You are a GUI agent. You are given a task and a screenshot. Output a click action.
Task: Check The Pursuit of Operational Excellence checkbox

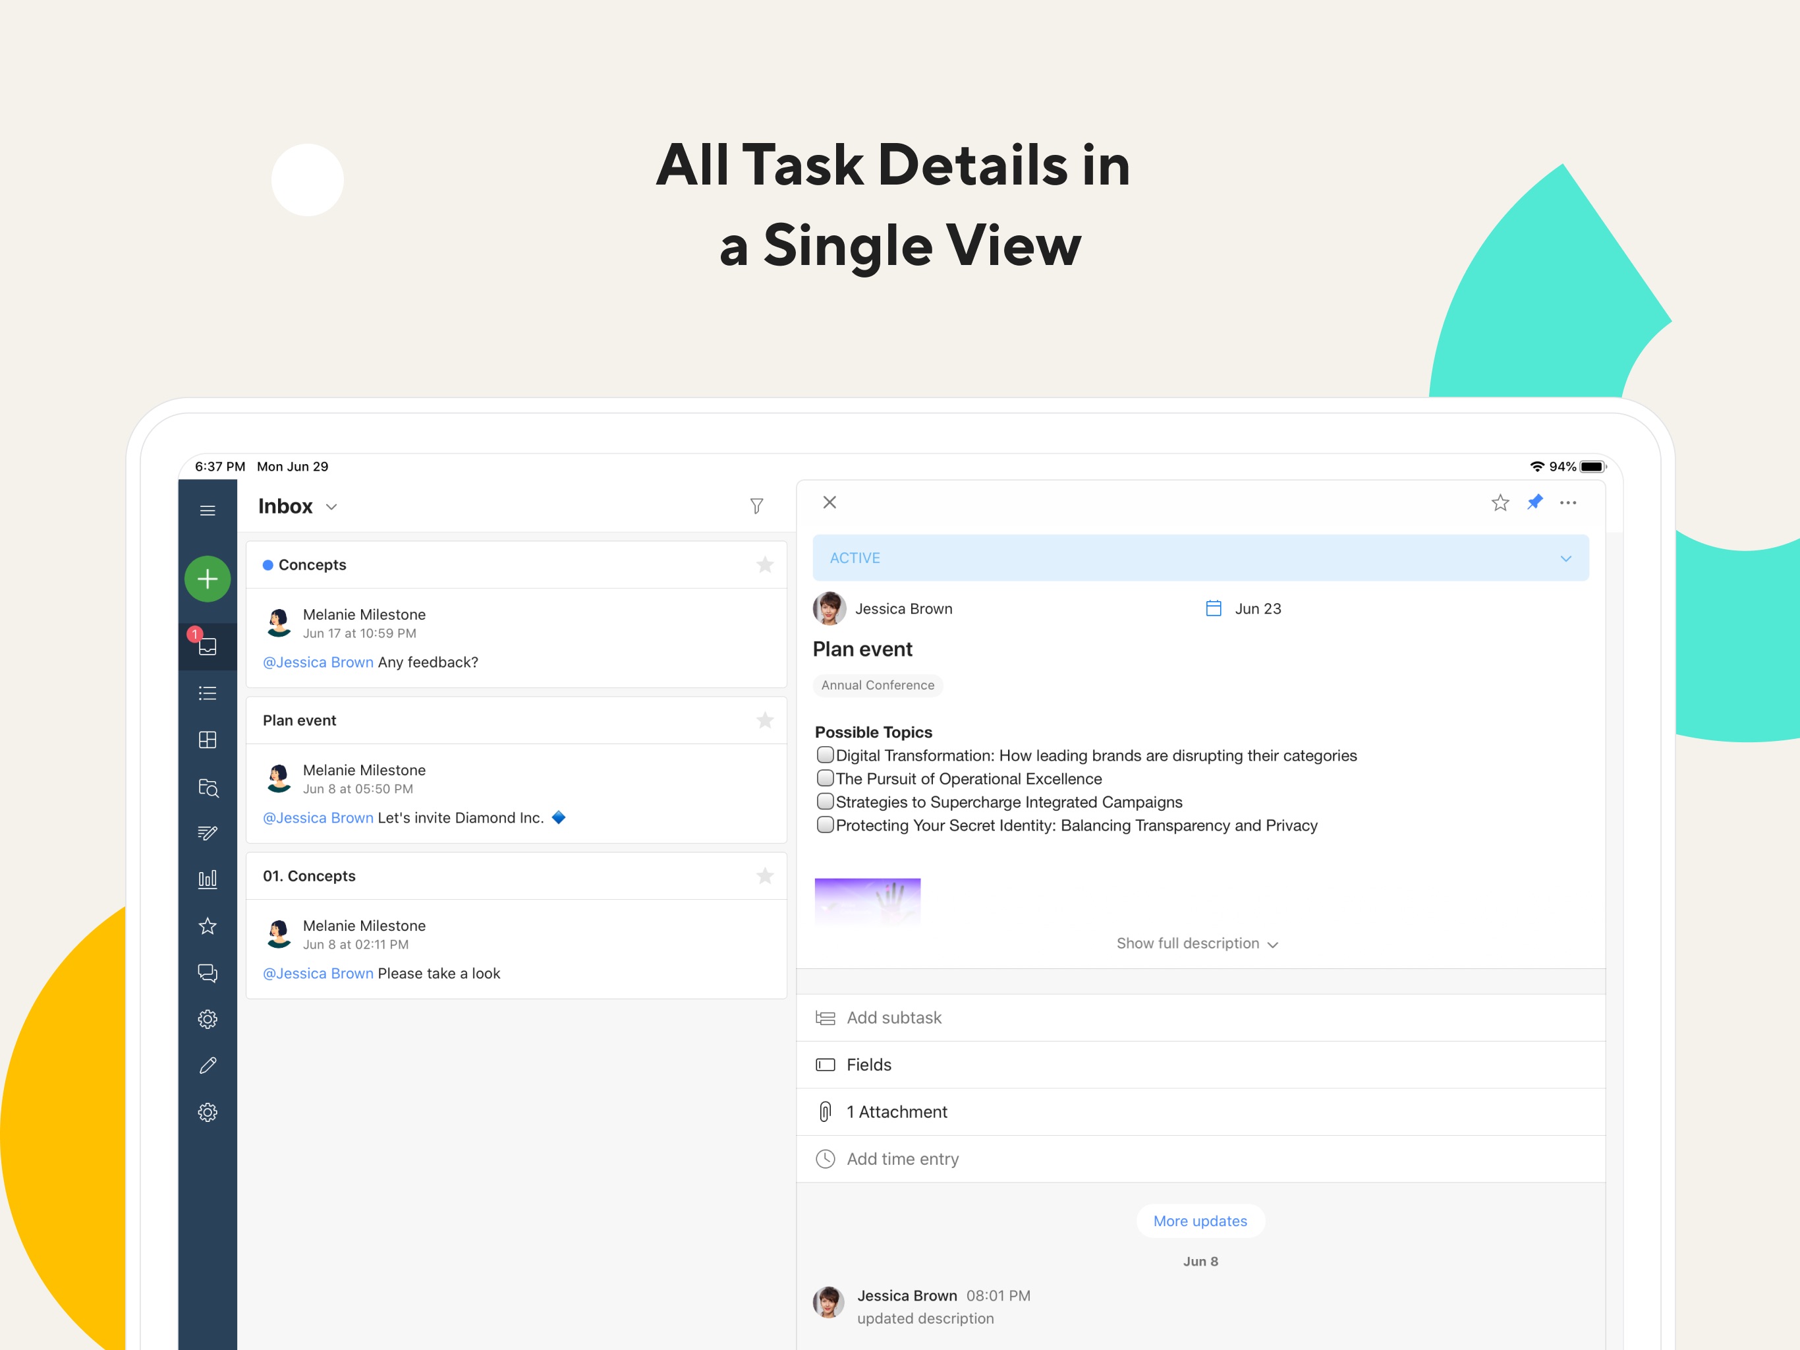pyautogui.click(x=825, y=778)
